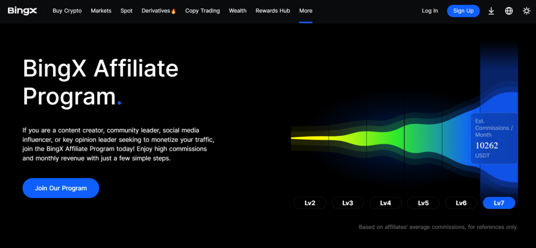Image resolution: width=536 pixels, height=248 pixels.
Task: Open the Wealth menu
Action: [x=238, y=10]
